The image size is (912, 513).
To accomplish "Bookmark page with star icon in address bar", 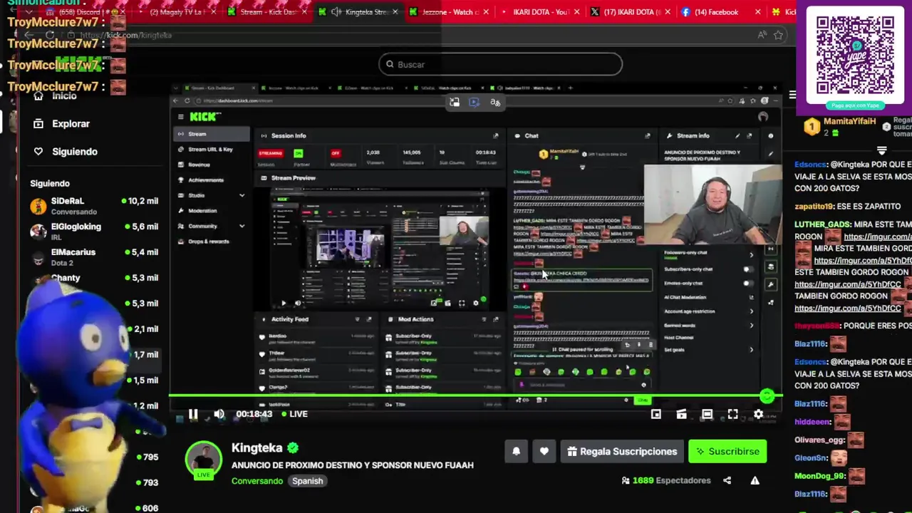I will 778,35.
